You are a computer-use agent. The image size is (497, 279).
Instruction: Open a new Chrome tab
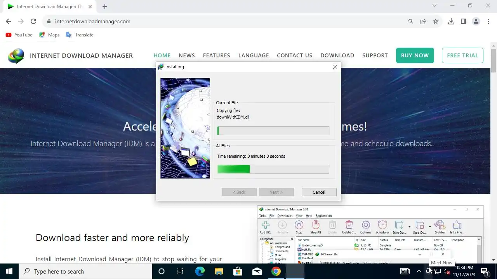point(105,6)
